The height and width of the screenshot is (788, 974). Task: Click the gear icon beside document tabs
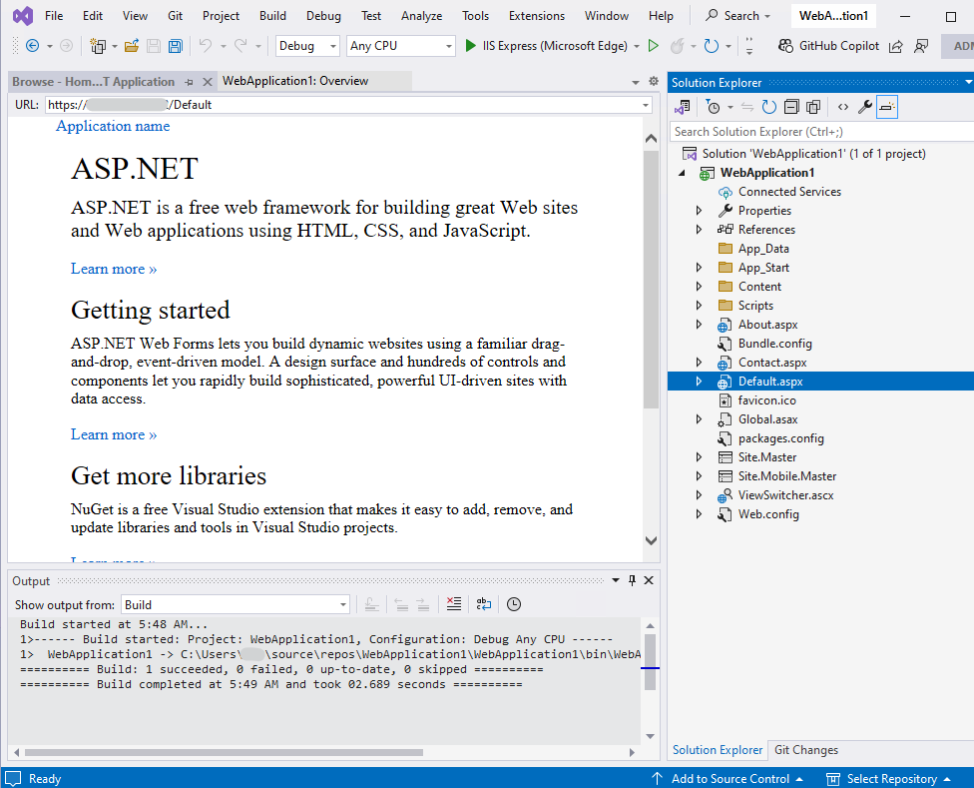click(x=654, y=81)
